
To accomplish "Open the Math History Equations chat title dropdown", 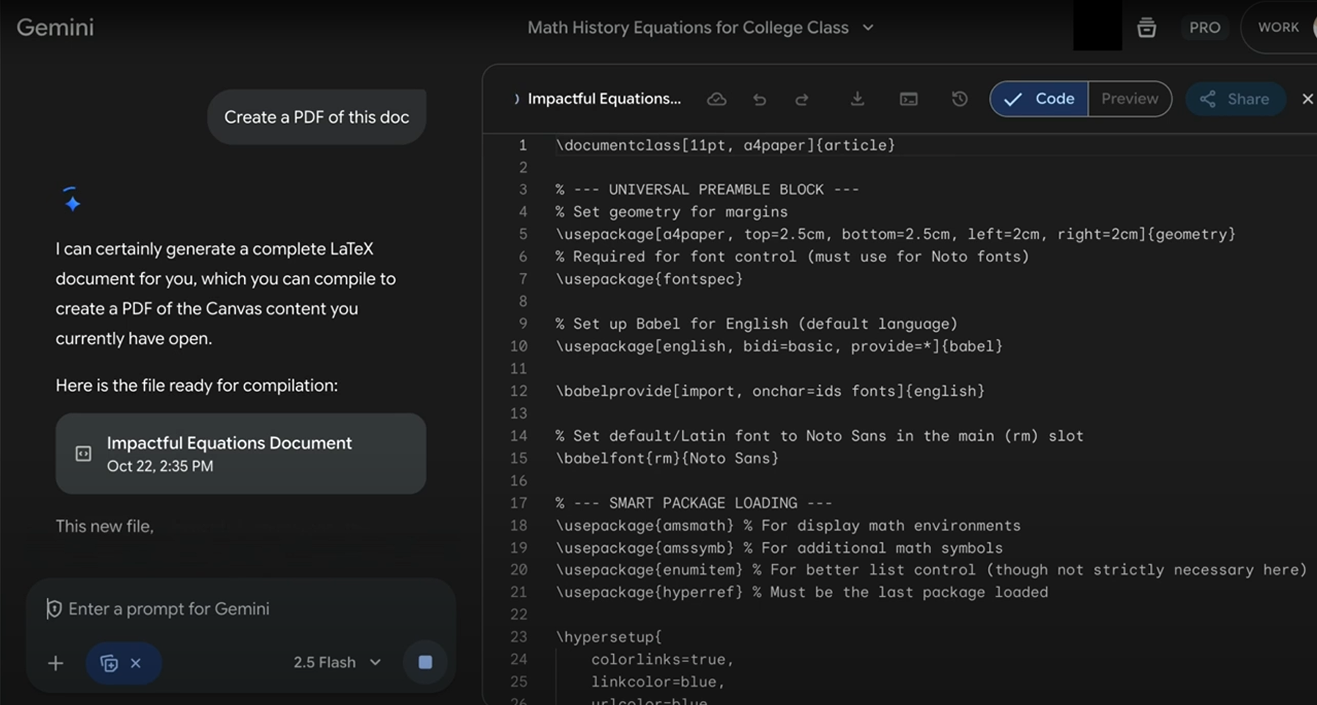I will pyautogui.click(x=868, y=27).
